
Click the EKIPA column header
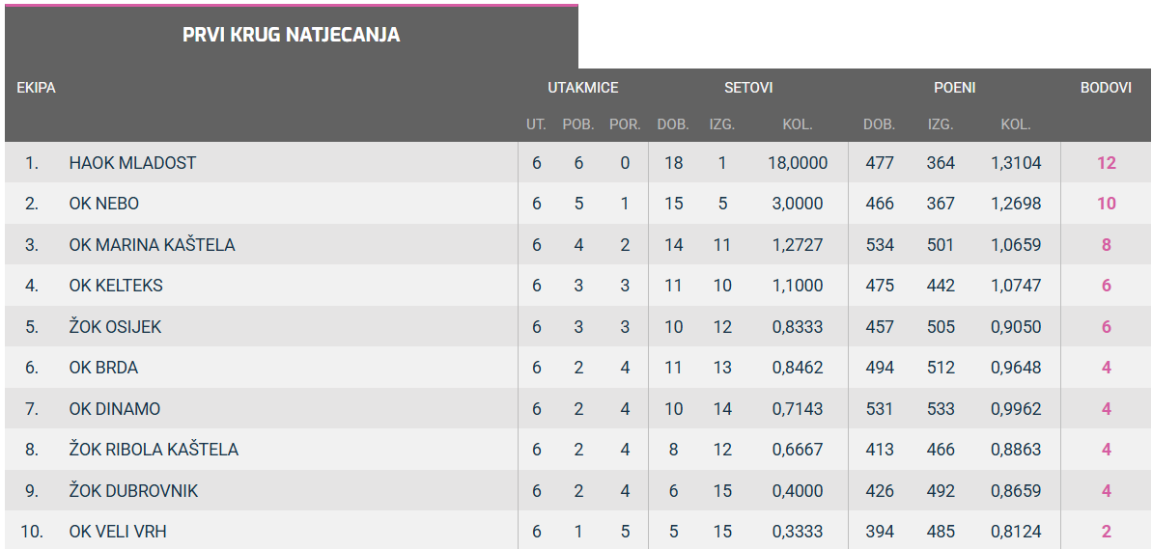36,88
